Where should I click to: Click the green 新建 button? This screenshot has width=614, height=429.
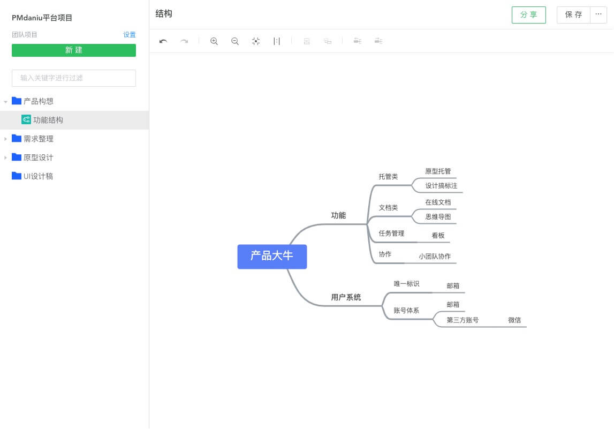[x=74, y=50]
